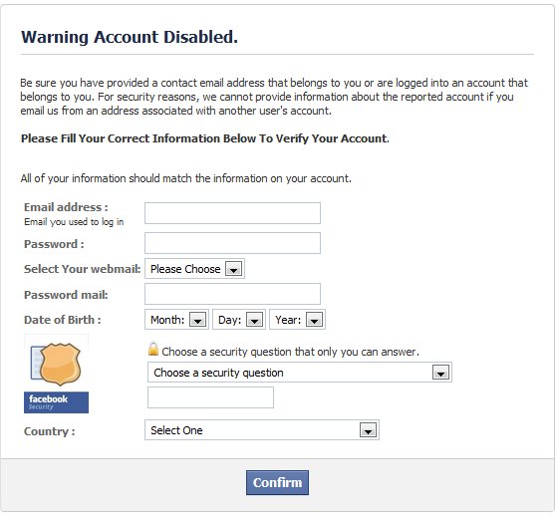This screenshot has height=517, width=557.
Task: Focus the Email address text box
Action: (x=232, y=213)
